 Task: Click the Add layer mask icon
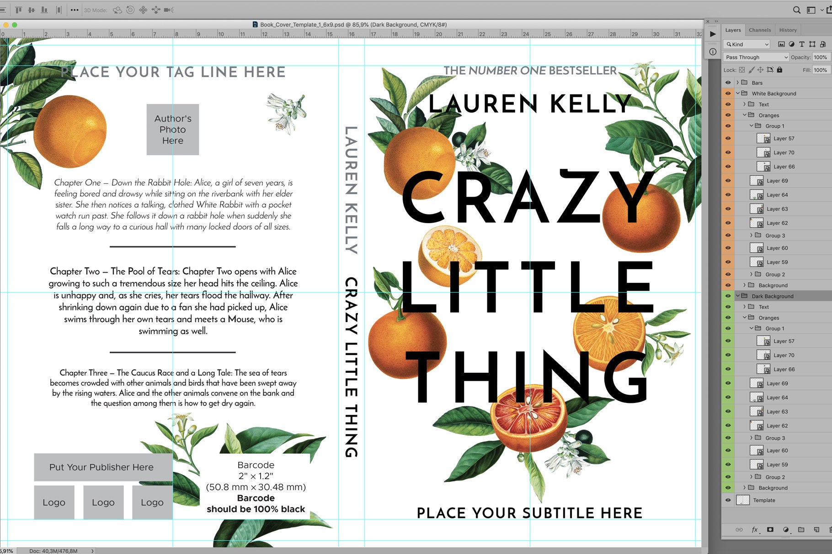pos(770,530)
